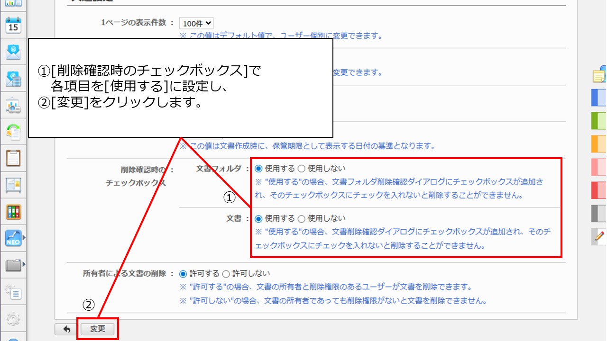The height and width of the screenshot is (341, 607).
Task: Select 許可しない for owner document deletion
Action: pos(226,274)
